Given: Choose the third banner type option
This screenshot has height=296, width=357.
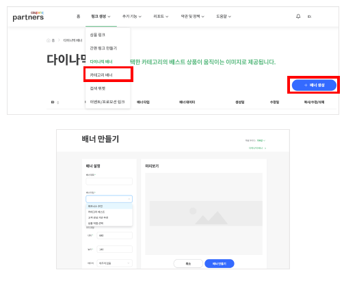Looking at the screenshot, I should 109,217.
